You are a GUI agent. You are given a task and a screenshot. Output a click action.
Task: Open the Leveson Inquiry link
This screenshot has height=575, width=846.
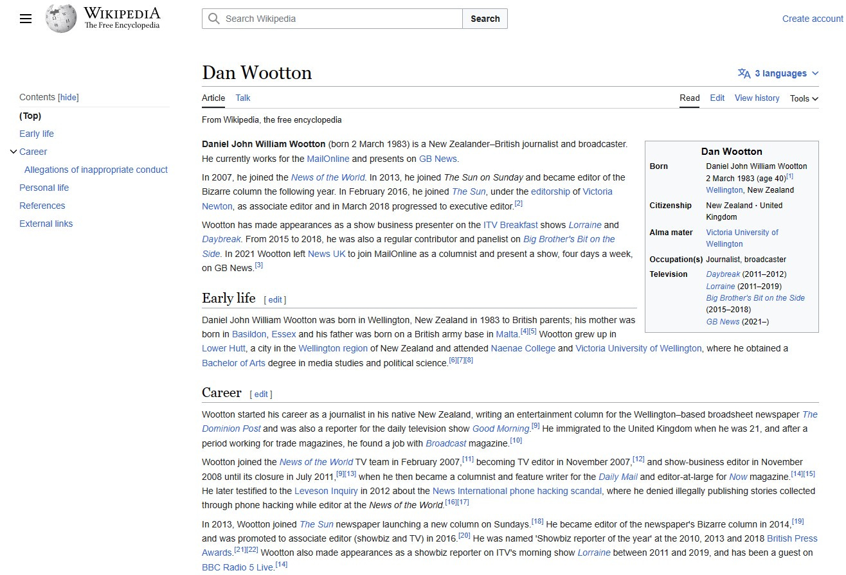326,491
